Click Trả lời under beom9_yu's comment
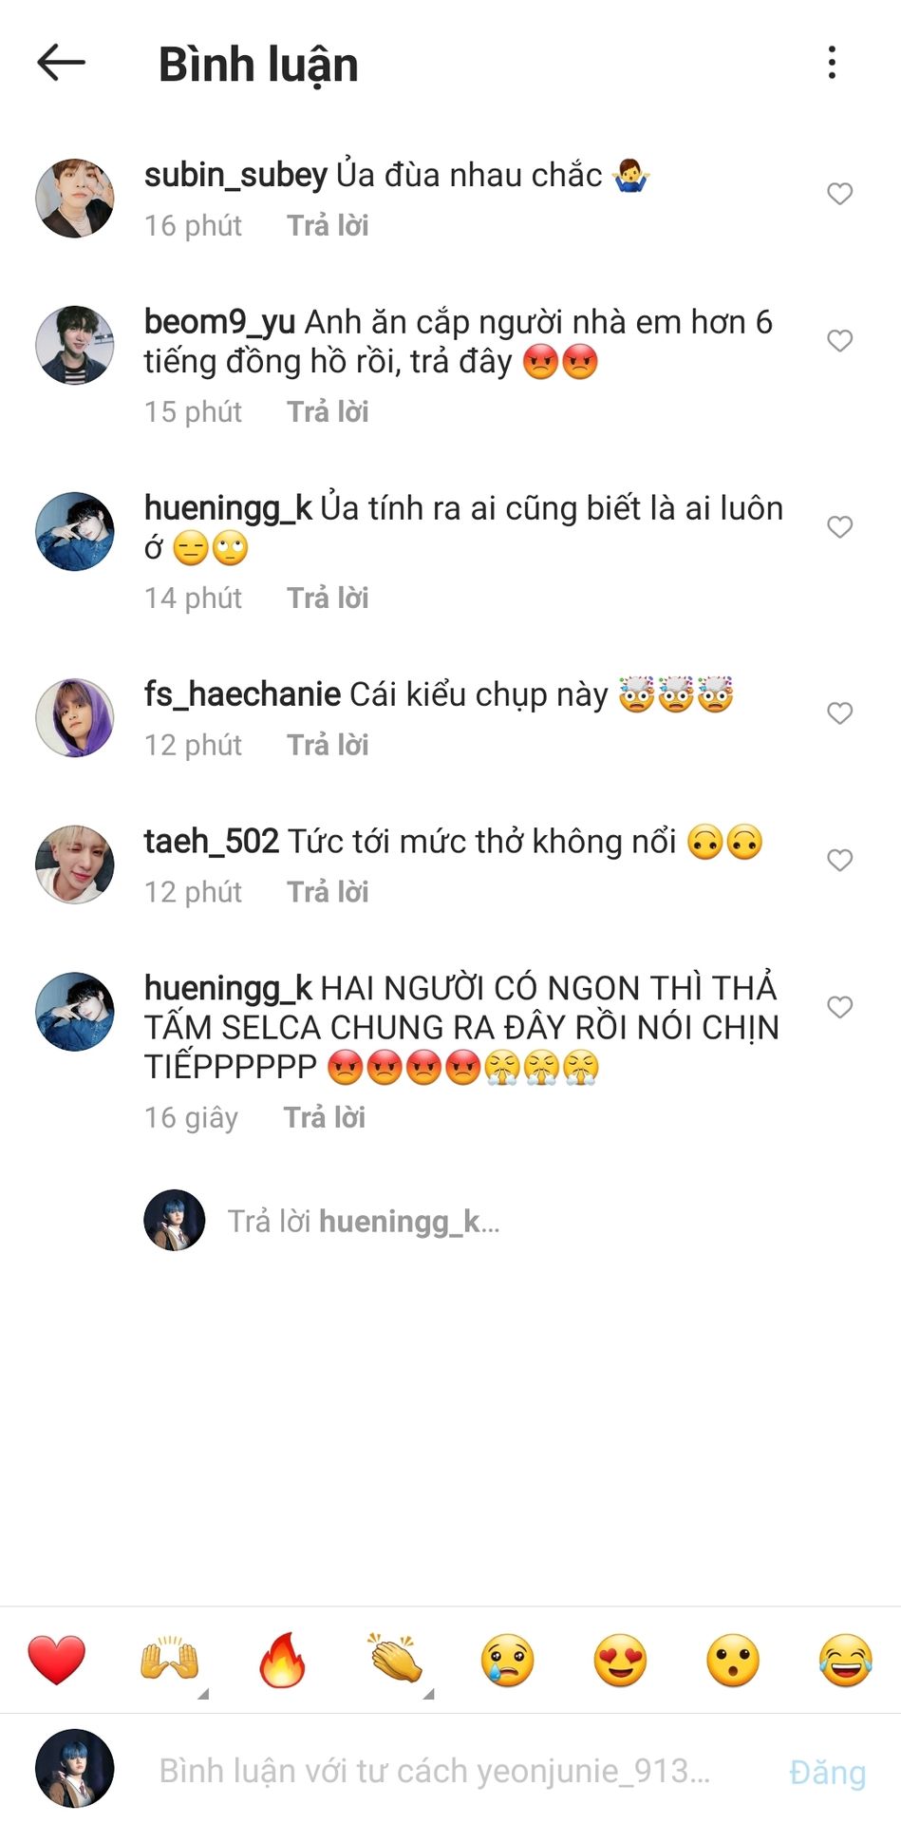Image resolution: width=901 pixels, height=1824 pixels. [328, 412]
